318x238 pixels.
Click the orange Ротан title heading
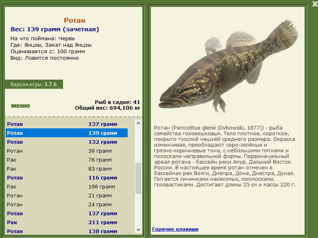point(74,20)
